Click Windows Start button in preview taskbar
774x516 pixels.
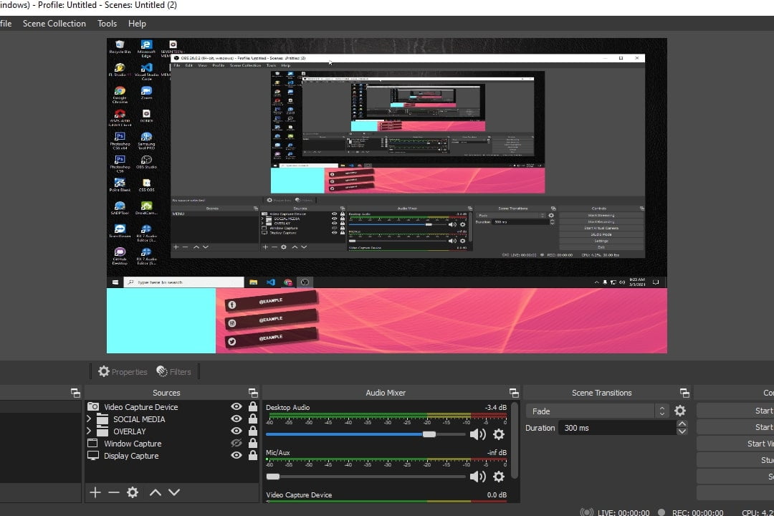tap(115, 282)
